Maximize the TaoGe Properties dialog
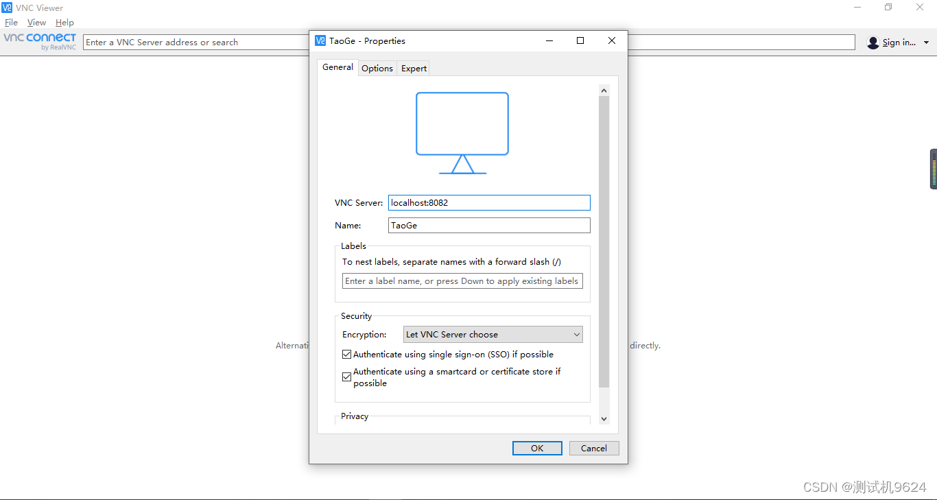 [580, 40]
